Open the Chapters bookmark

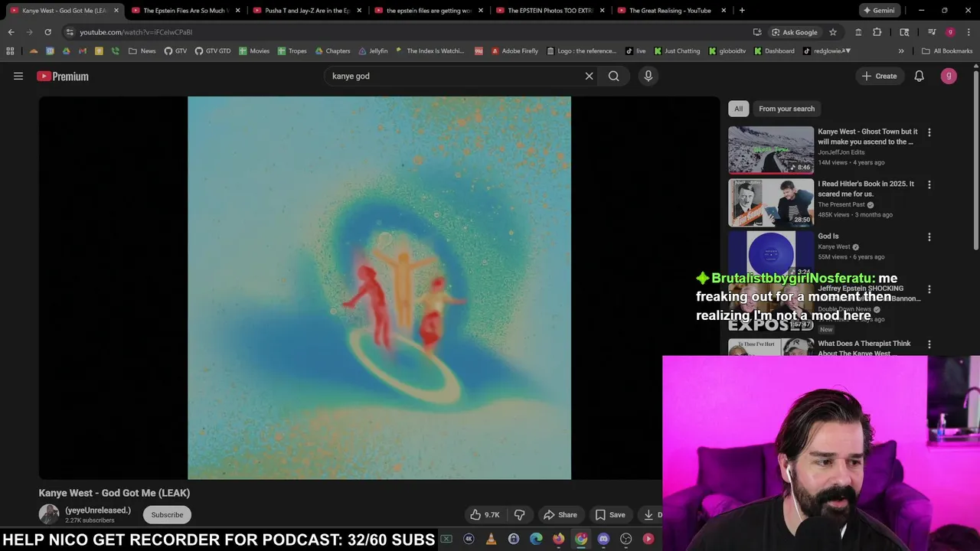[333, 51]
